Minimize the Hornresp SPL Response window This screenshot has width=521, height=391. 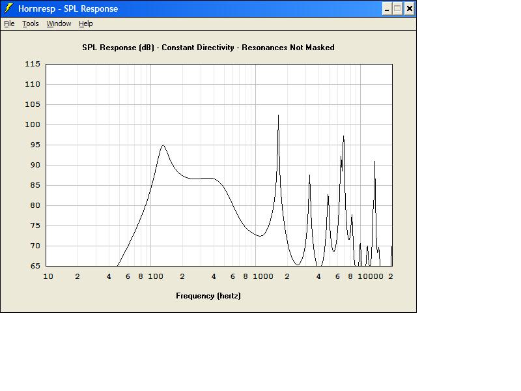point(386,8)
